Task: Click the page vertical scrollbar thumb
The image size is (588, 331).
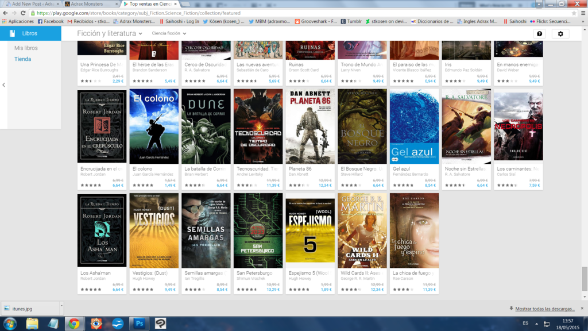Action: [x=585, y=279]
